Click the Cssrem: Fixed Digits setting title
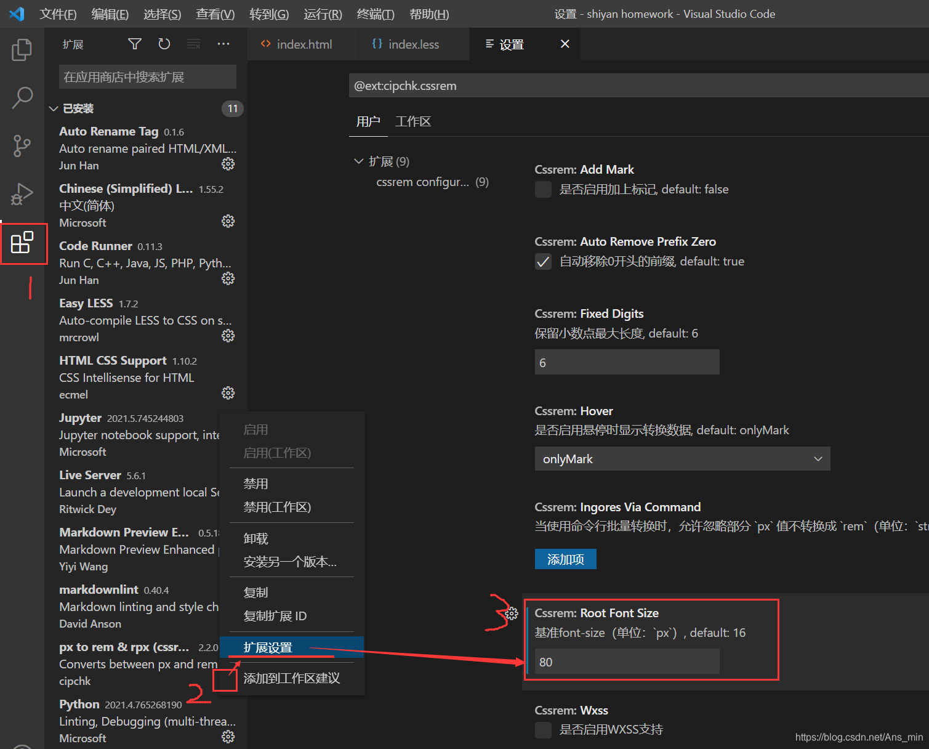 coord(589,314)
